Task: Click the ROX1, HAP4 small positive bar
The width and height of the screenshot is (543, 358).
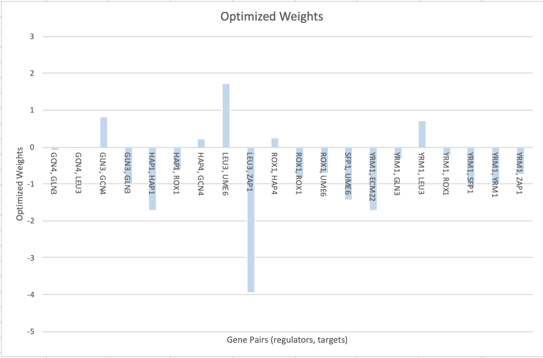Action: coord(275,143)
